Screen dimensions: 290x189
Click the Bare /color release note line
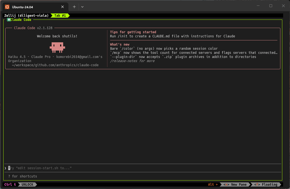point(164,49)
